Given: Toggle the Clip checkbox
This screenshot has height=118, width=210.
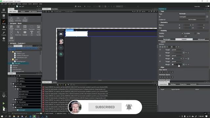Looking at the screenshot, I should (195, 33).
